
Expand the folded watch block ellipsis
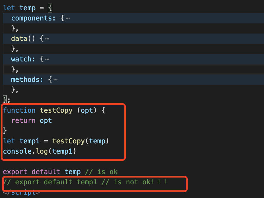click(x=47, y=59)
